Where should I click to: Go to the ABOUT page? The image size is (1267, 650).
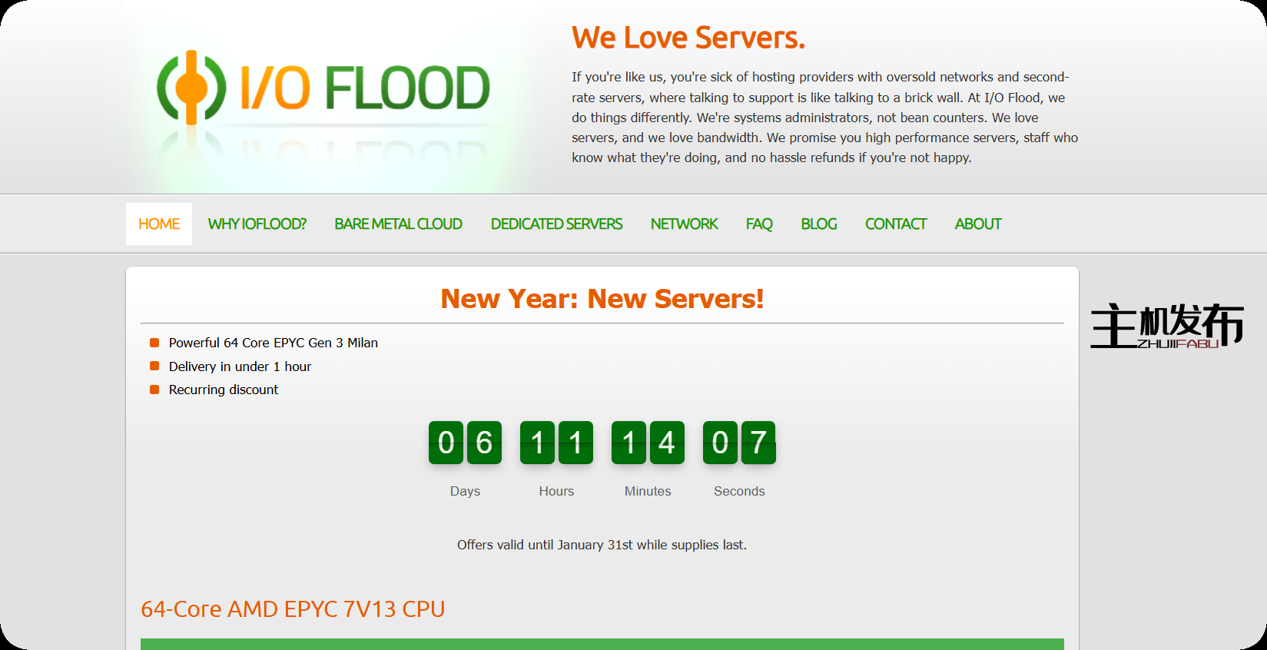tap(978, 224)
